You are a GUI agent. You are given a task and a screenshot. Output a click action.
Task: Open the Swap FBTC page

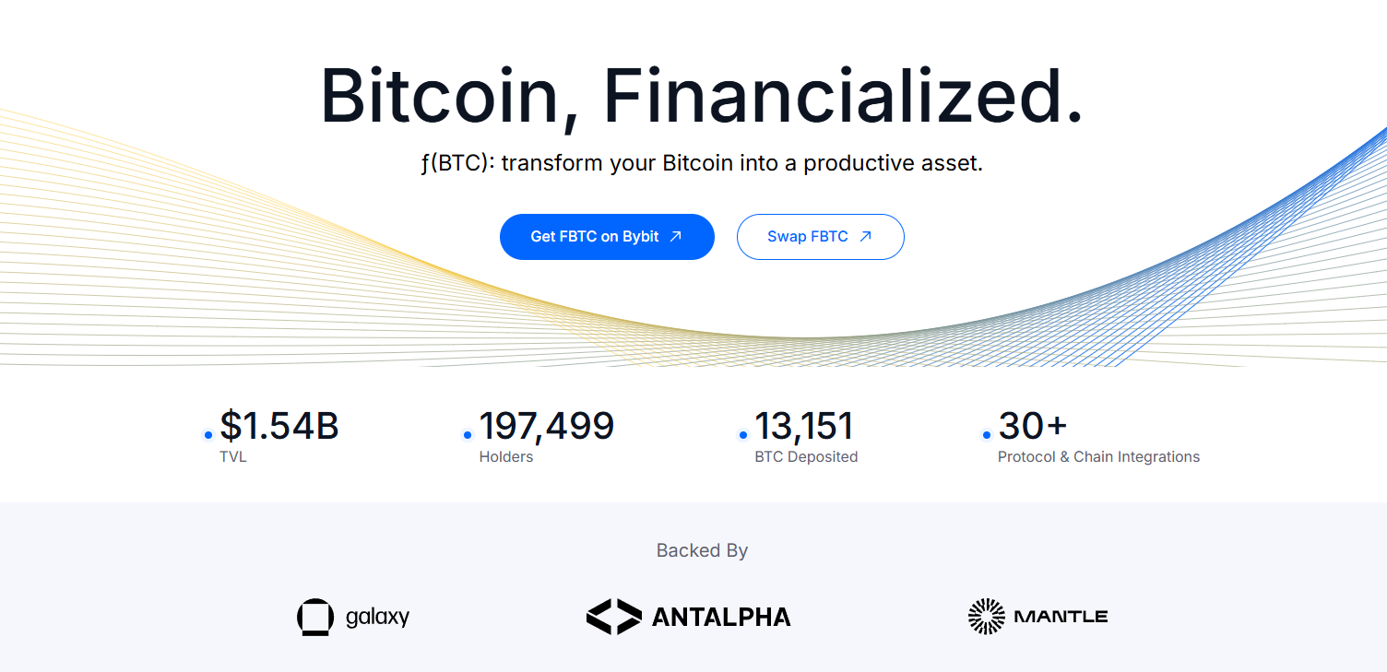pyautogui.click(x=821, y=236)
